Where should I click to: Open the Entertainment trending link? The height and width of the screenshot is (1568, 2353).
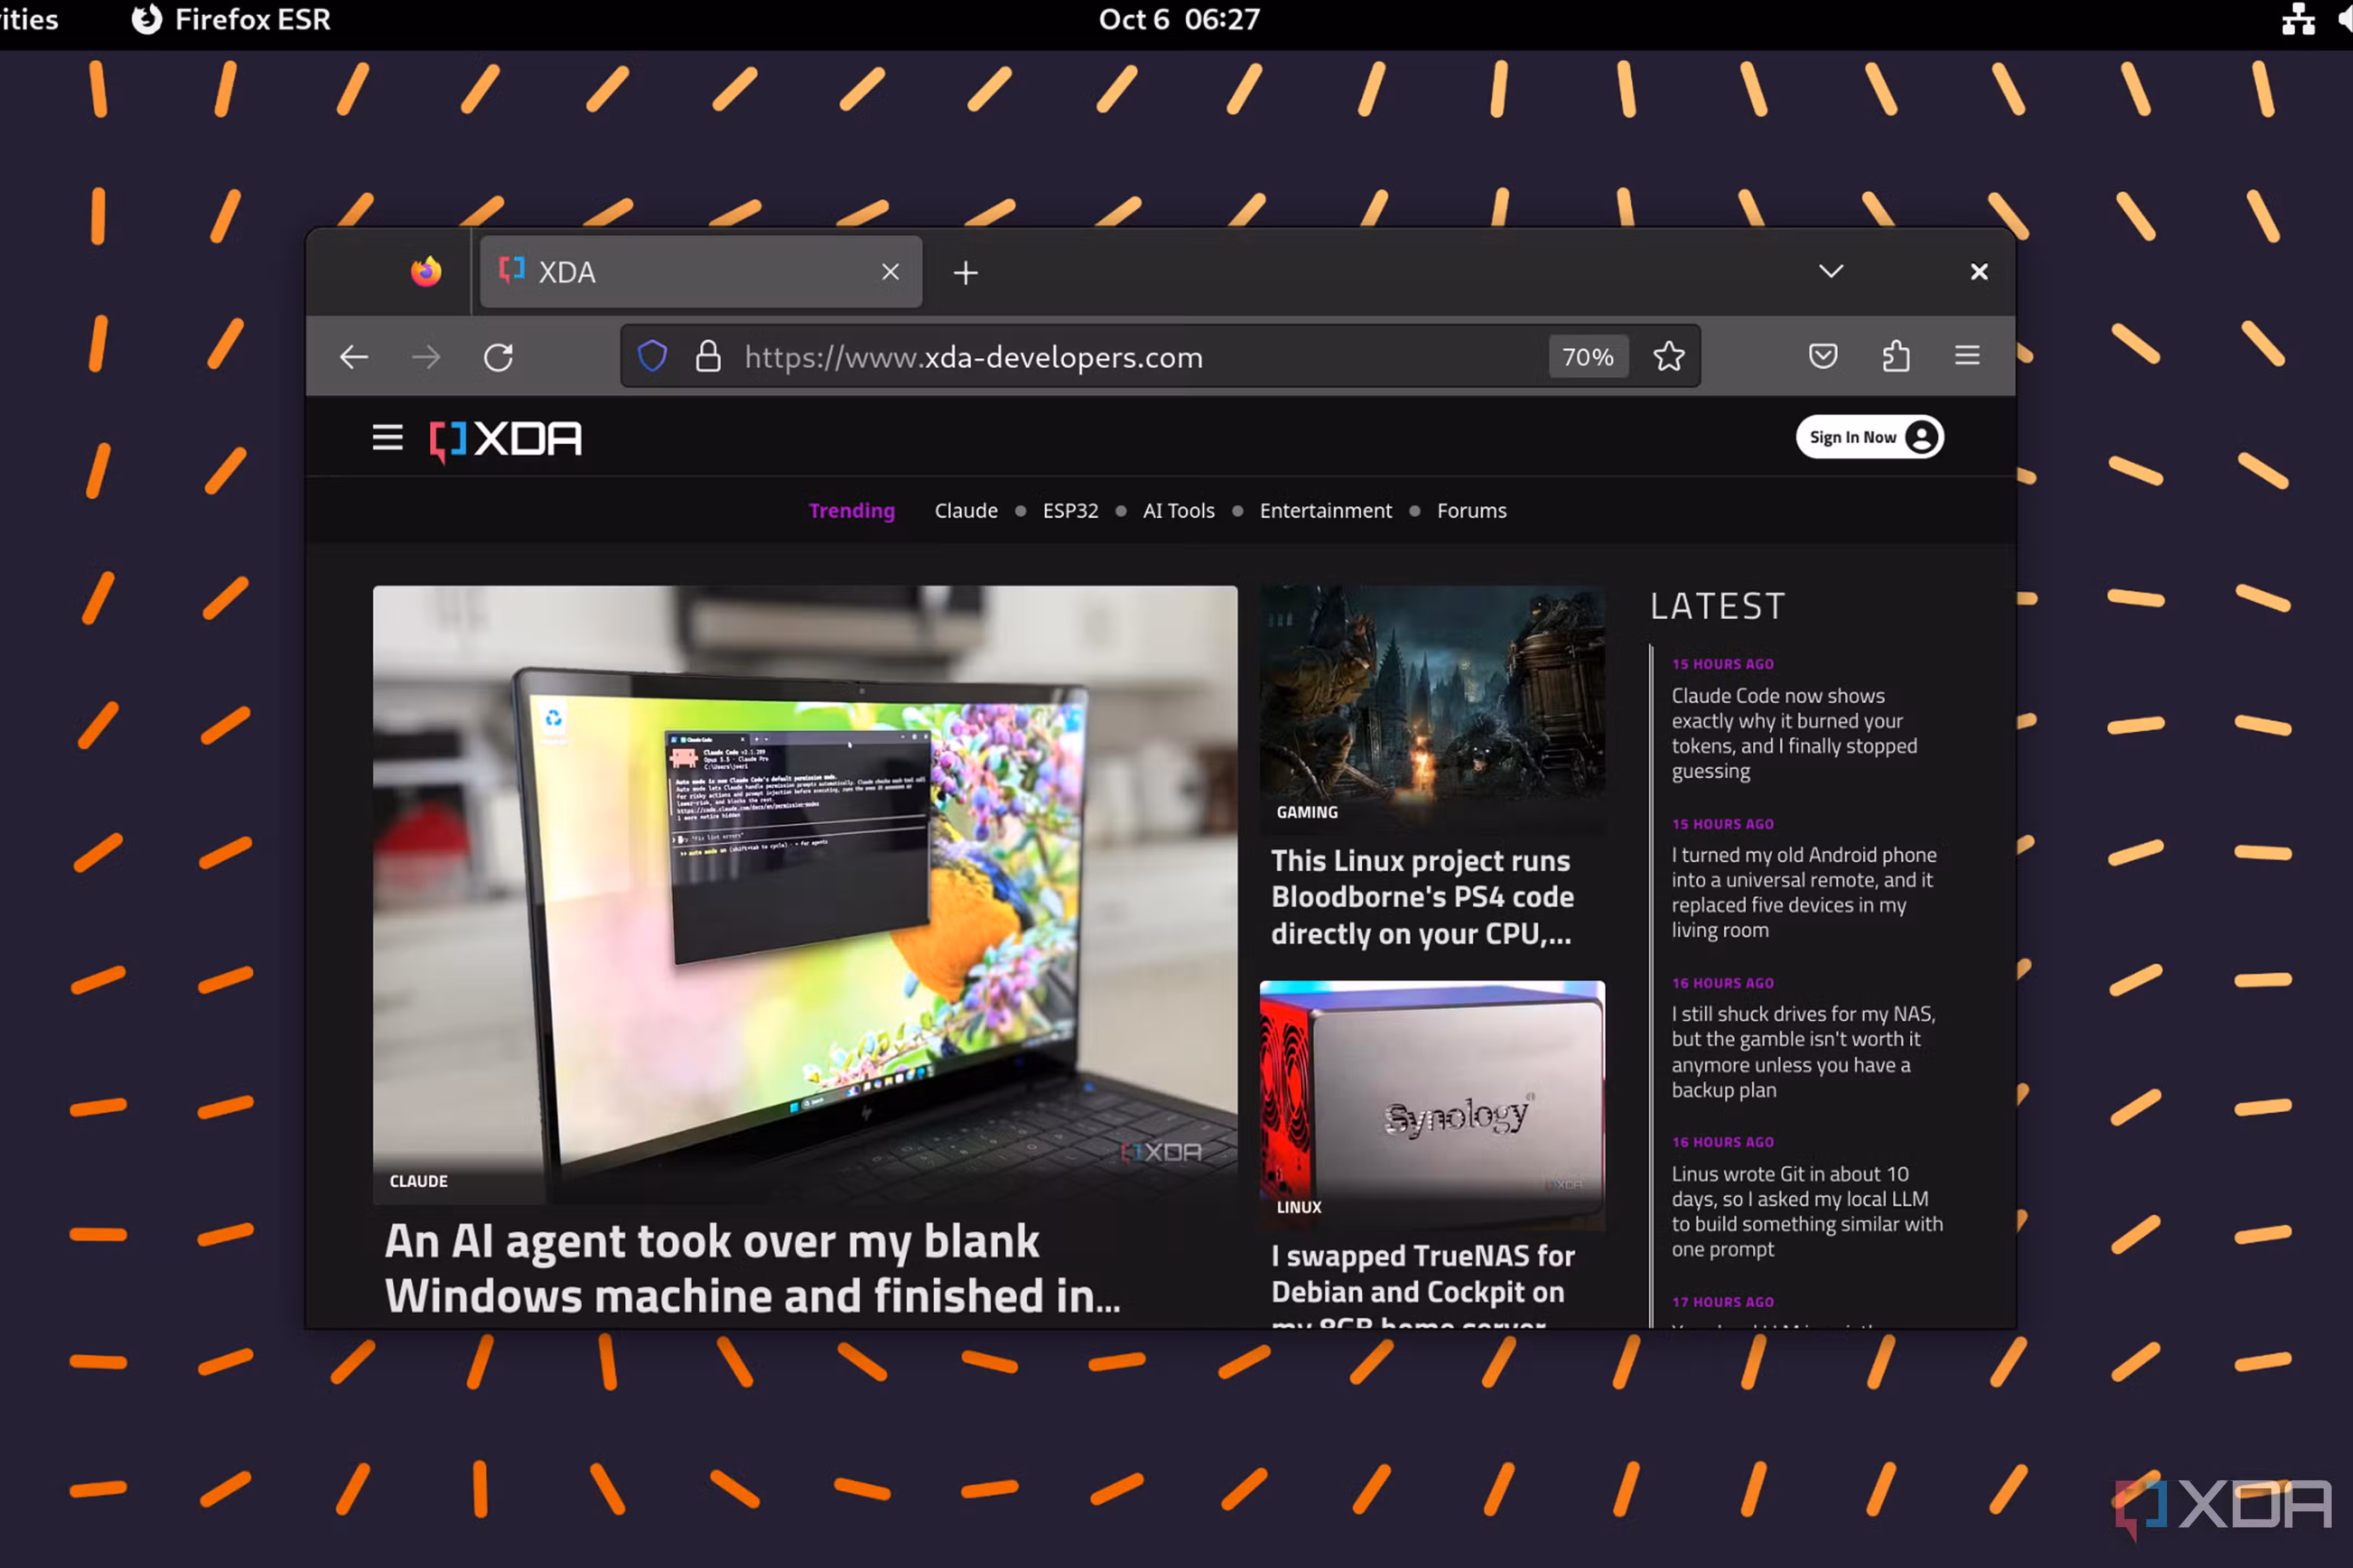pyautogui.click(x=1326, y=511)
